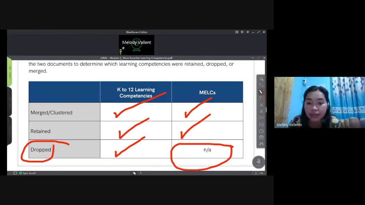
Task: Click the Melody Vallente webcam video tile
Action: [319, 102]
